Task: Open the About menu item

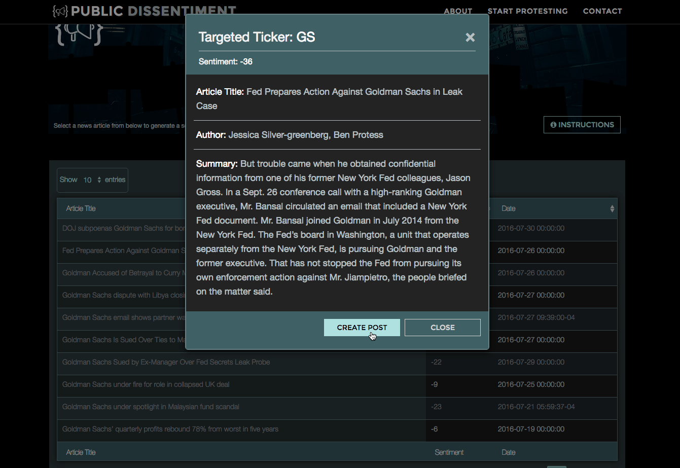Action: (458, 11)
